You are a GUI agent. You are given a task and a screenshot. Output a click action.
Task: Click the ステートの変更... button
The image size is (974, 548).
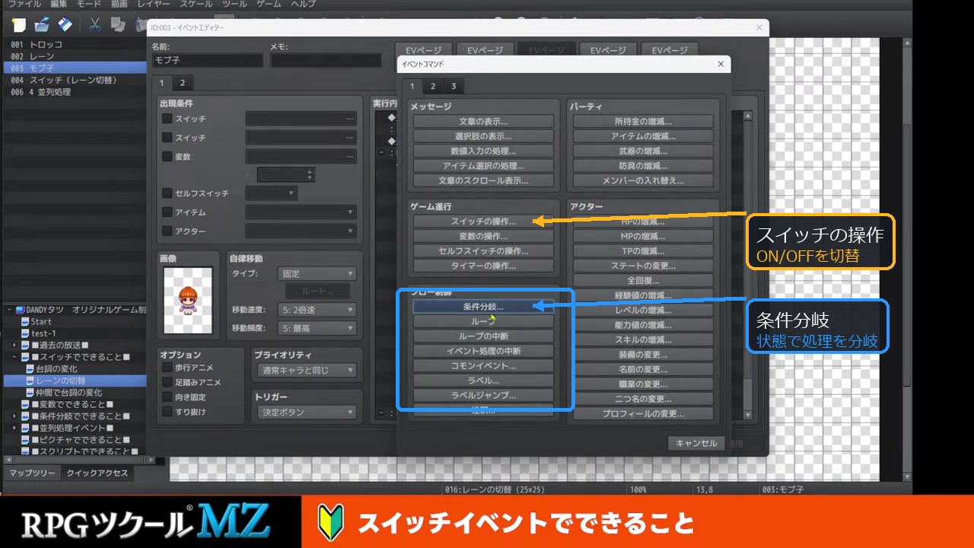643,266
